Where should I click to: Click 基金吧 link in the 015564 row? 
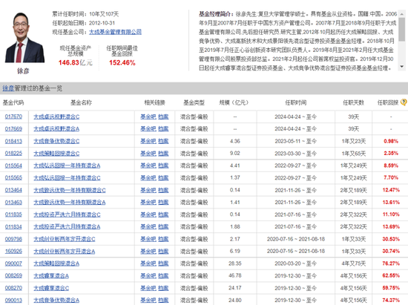[x=148, y=165]
